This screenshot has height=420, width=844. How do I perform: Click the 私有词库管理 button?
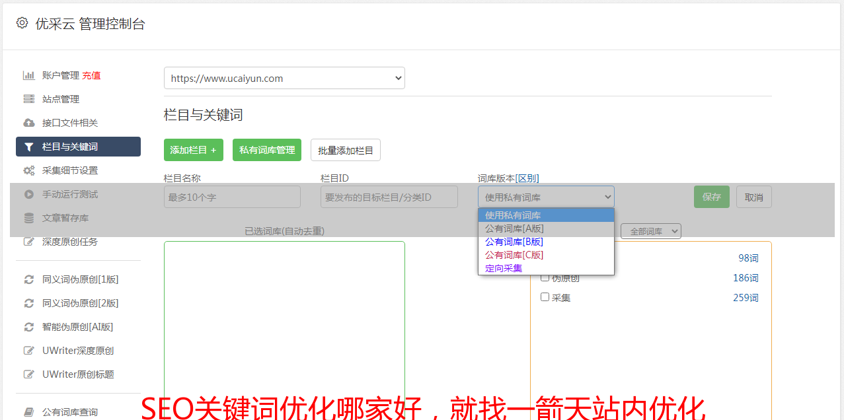tap(267, 150)
